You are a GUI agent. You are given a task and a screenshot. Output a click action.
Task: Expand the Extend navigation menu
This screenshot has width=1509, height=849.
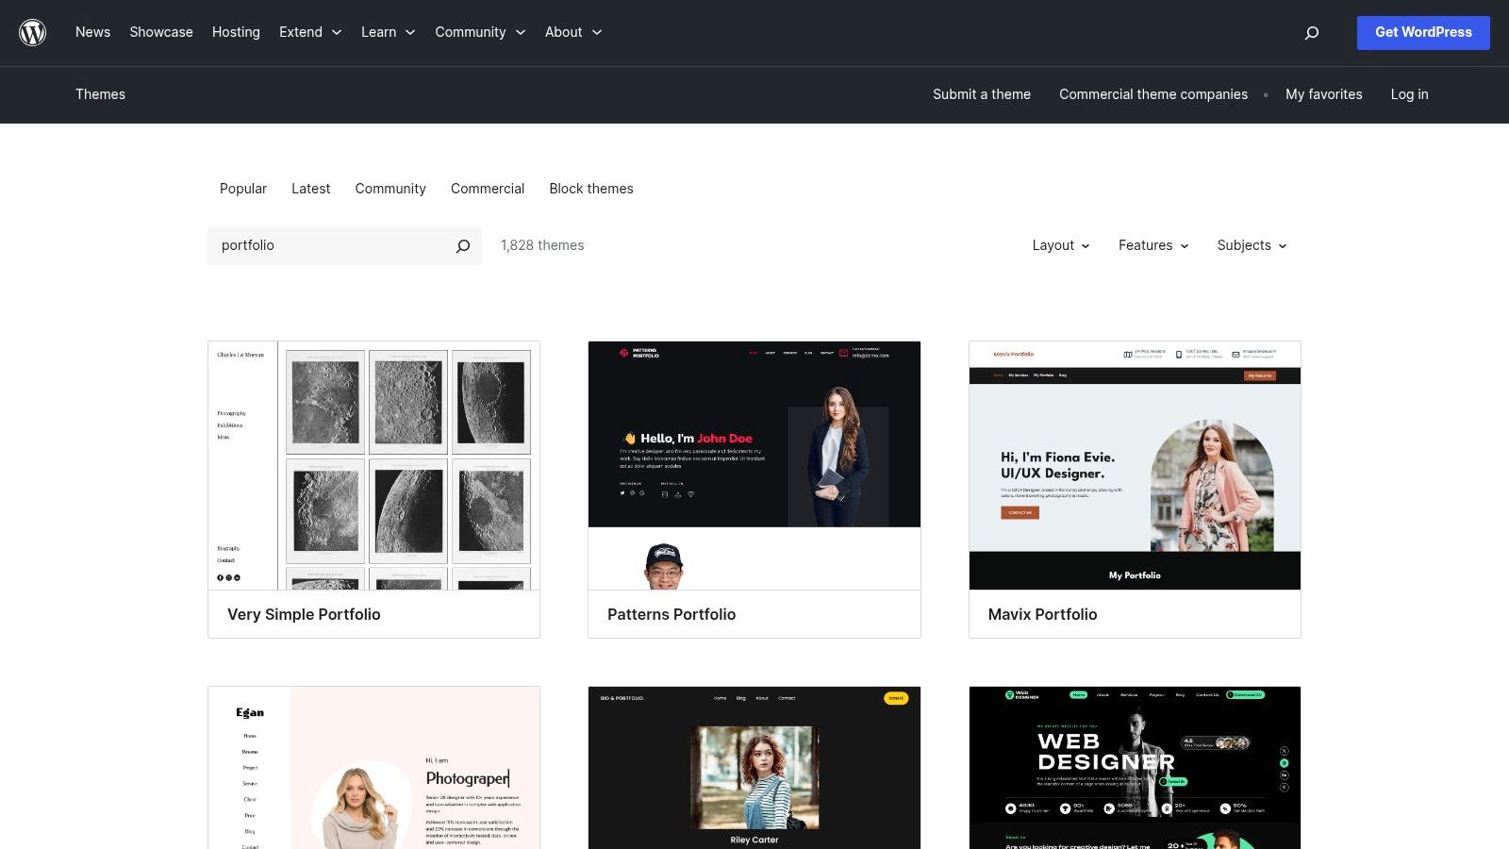pos(309,32)
